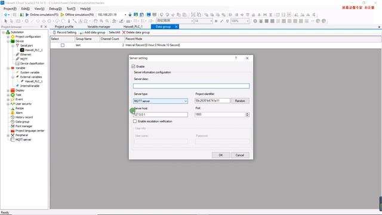The height and width of the screenshot is (215, 382).
Task: Click the Random identifier button
Action: click(x=240, y=101)
